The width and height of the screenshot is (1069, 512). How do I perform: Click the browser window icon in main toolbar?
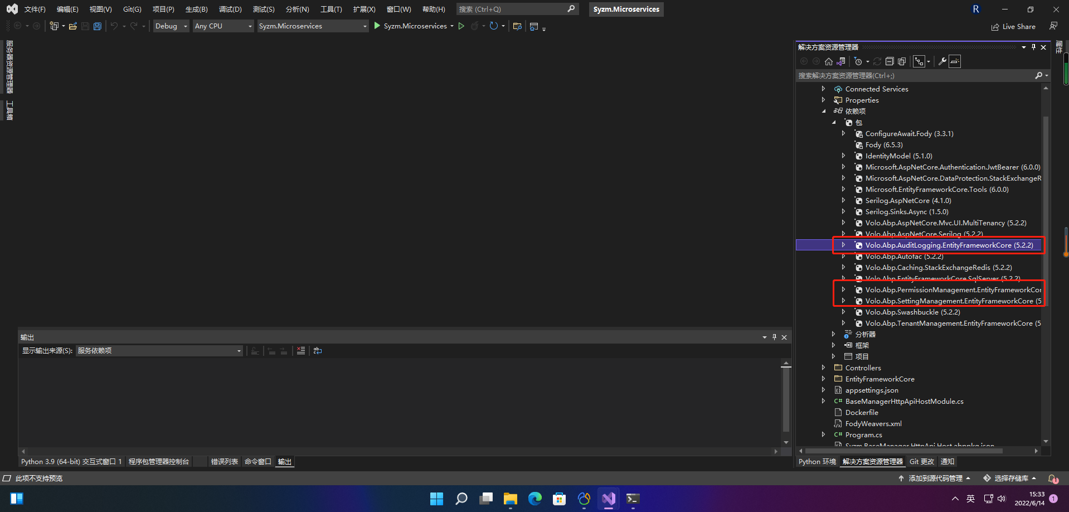pyautogui.click(x=534, y=26)
